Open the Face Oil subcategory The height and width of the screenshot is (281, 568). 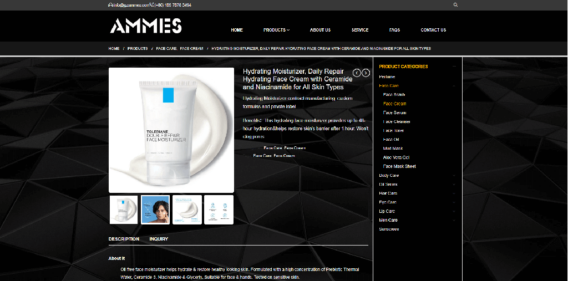point(391,140)
